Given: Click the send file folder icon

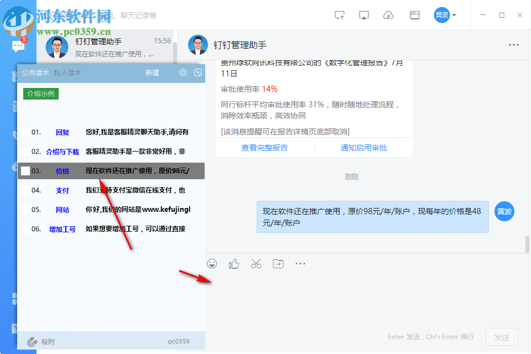Looking at the screenshot, I should (x=278, y=263).
